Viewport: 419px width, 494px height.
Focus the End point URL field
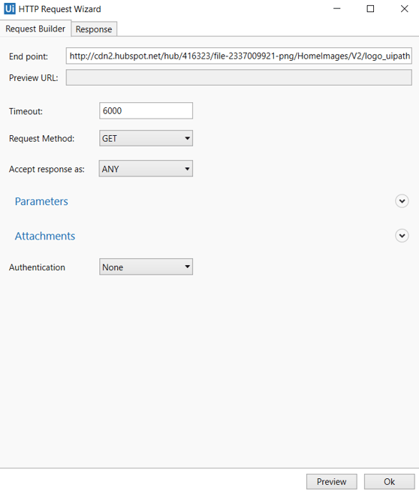[x=239, y=56]
